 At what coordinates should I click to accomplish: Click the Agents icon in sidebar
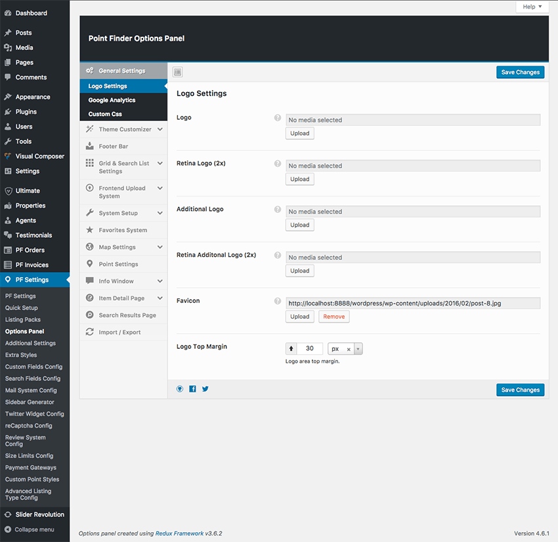tap(8, 221)
